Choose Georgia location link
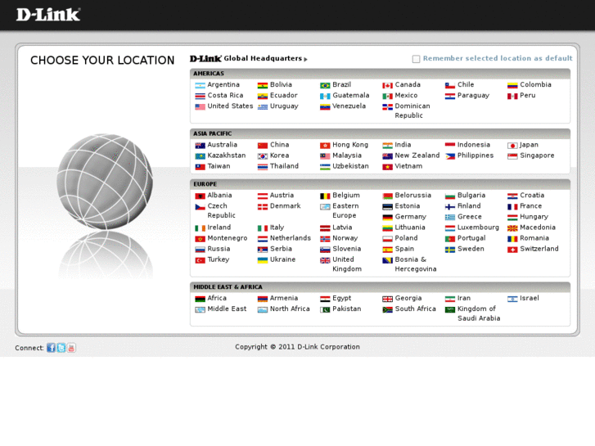Viewport: 595px width, 446px height. pyautogui.click(x=408, y=298)
